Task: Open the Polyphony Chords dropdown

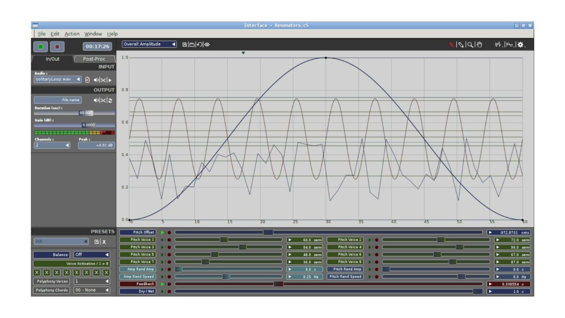Action: click(x=93, y=290)
